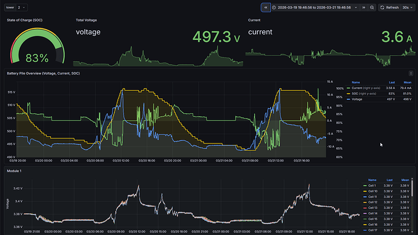Click the Module 1 legend scrollbar thumb

tap(412, 188)
